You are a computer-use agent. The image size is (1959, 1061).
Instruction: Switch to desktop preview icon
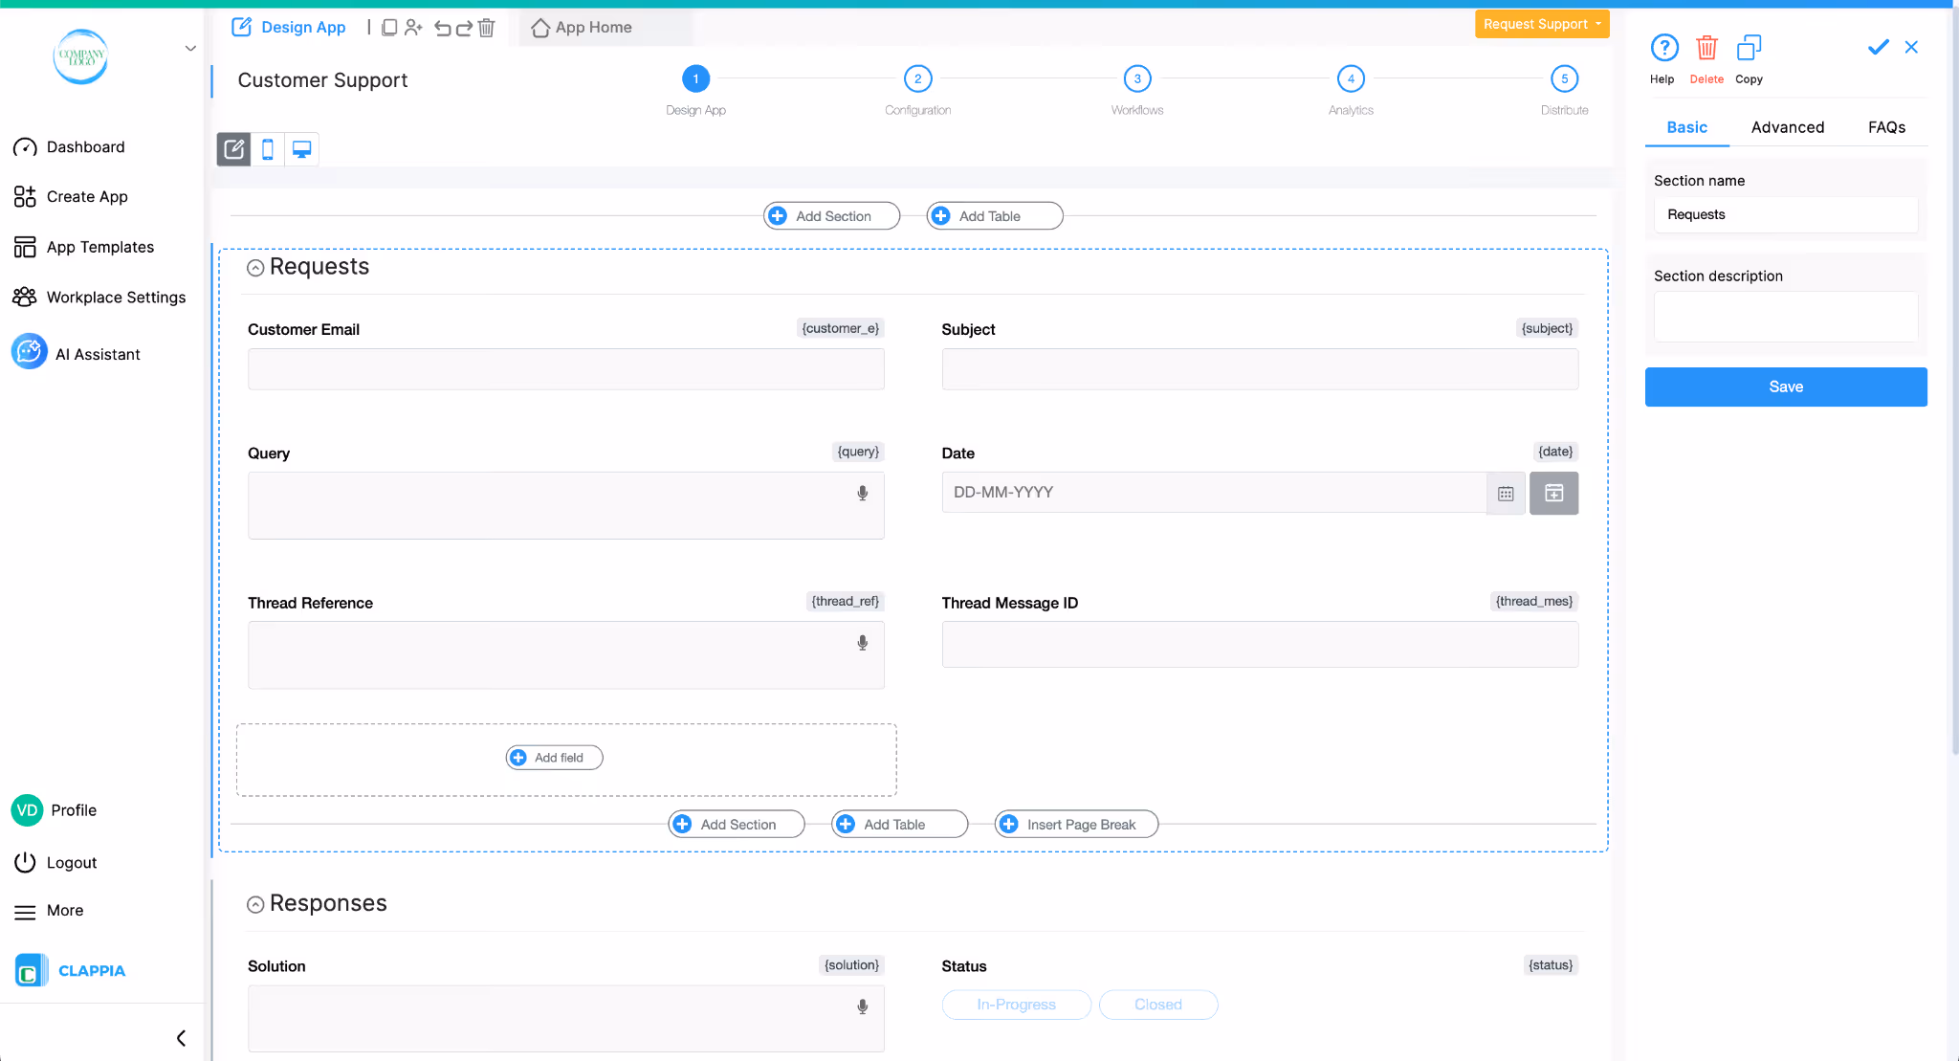click(x=301, y=149)
